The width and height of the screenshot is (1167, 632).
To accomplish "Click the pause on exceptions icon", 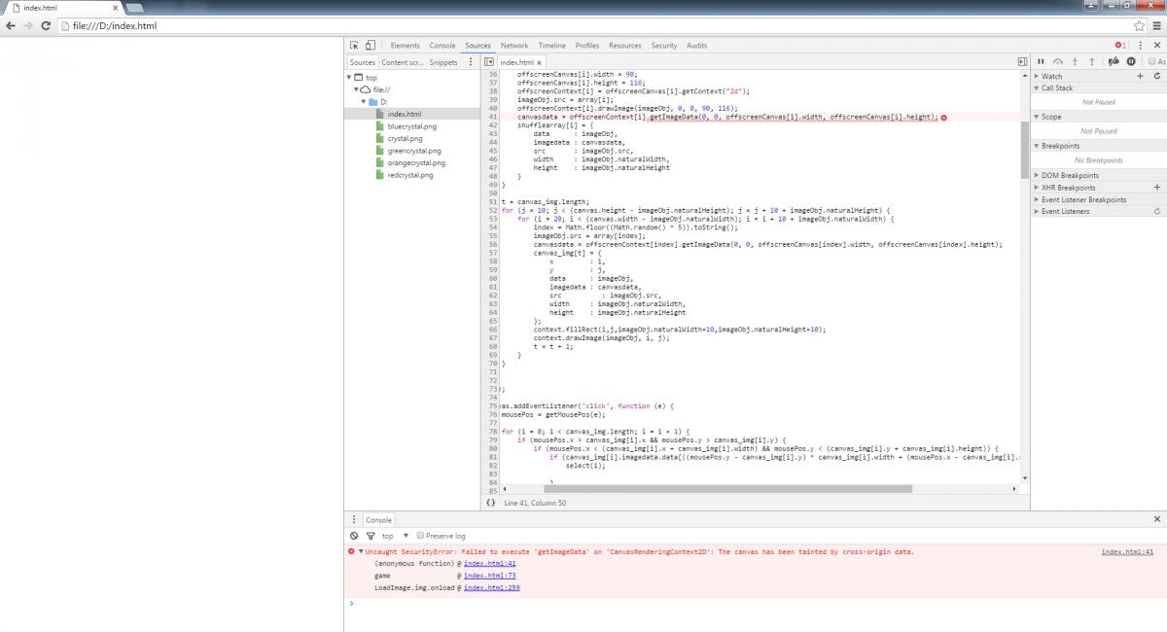I will tap(1131, 62).
